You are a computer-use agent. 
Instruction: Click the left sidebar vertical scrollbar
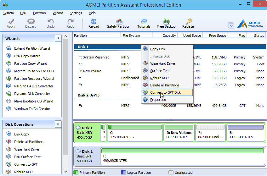65,94
